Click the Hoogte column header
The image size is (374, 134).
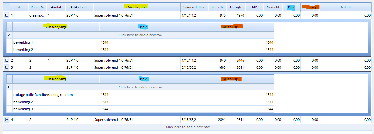pos(236,7)
